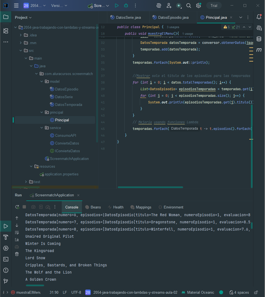
Task: Clear console output with trash icon
Action: click(x=17, y=254)
